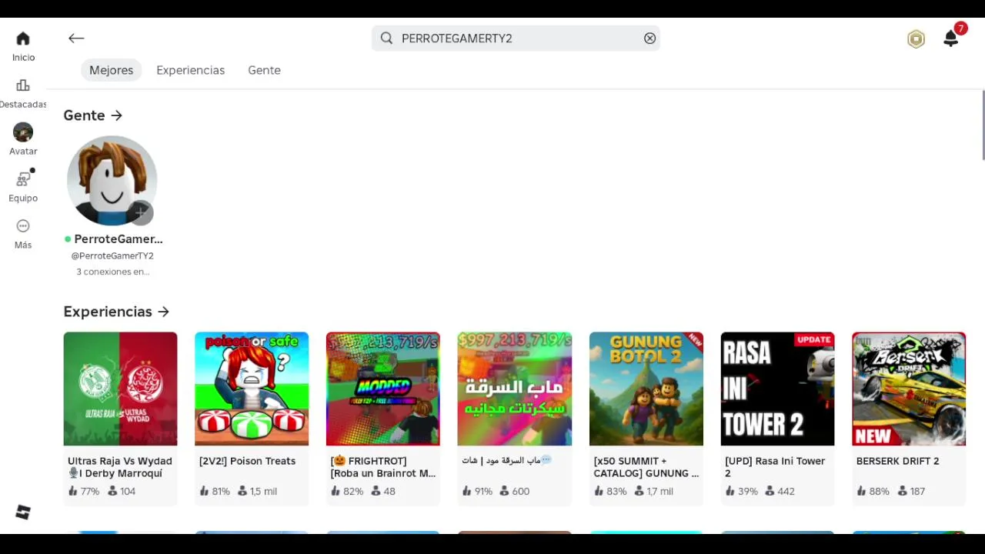Click the 77% rating on Ultras Raja
985x554 pixels.
coord(84,491)
